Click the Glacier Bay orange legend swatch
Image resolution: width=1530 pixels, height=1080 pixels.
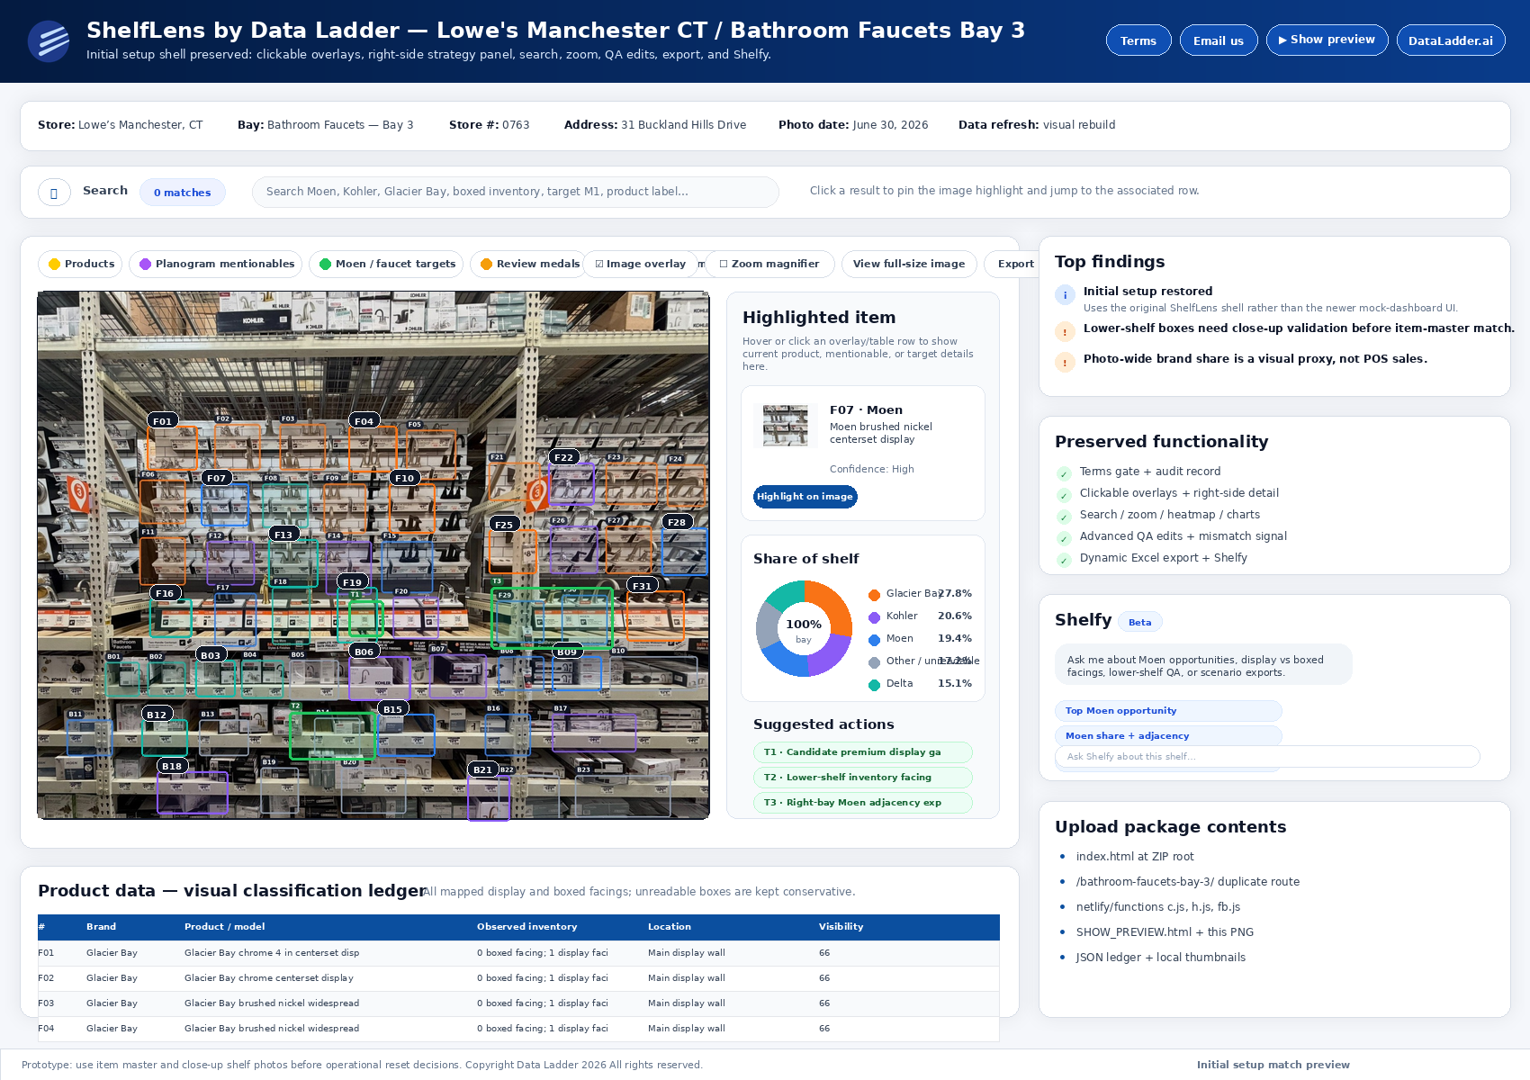(874, 595)
